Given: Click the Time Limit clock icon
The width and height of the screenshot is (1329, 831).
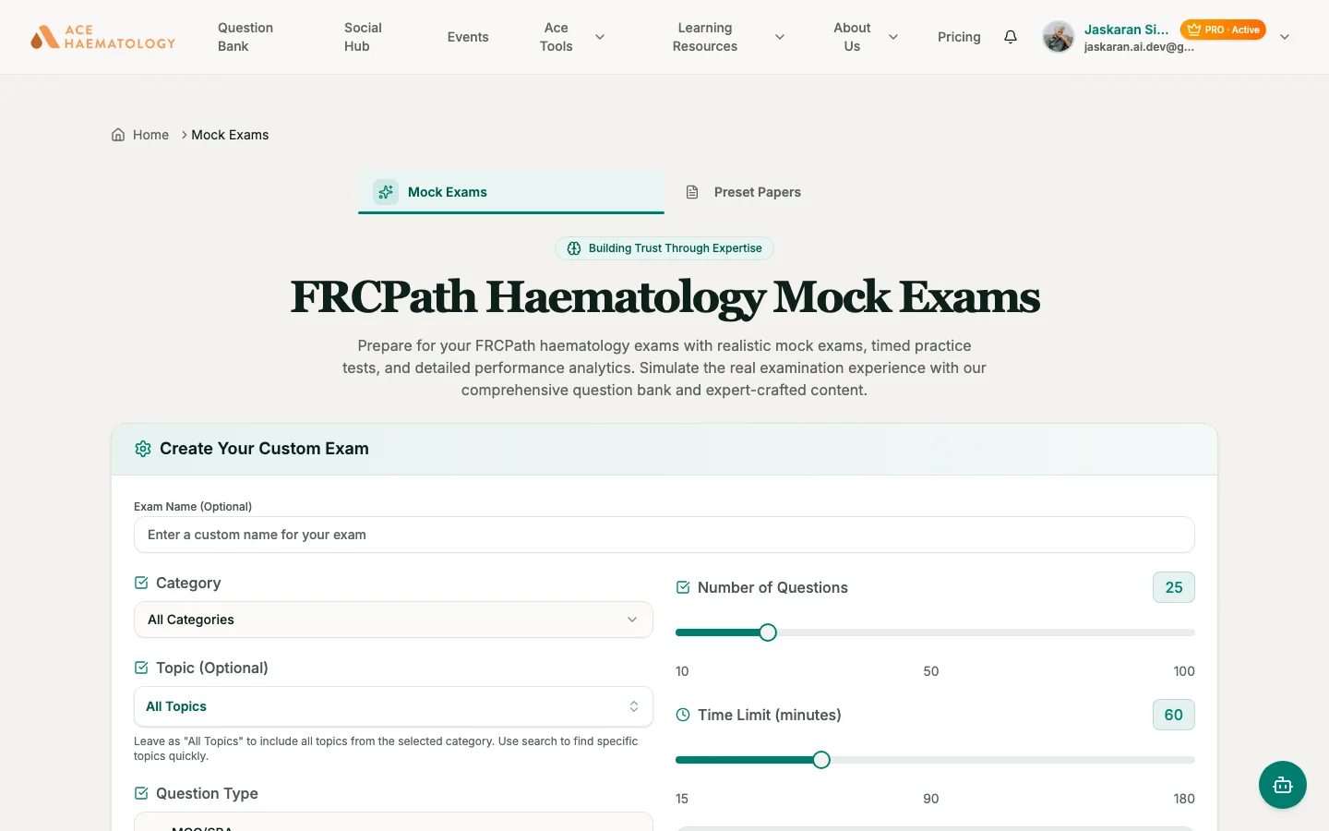Looking at the screenshot, I should [x=683, y=715].
